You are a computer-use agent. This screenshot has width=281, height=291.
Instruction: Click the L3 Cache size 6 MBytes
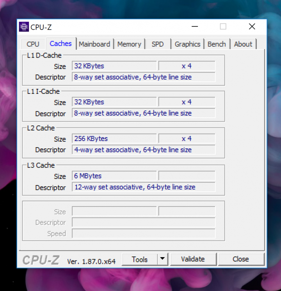coord(114,176)
